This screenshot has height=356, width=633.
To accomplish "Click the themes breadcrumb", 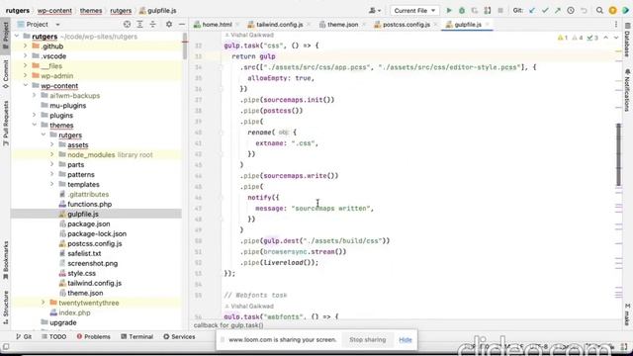I will pyautogui.click(x=91, y=11).
